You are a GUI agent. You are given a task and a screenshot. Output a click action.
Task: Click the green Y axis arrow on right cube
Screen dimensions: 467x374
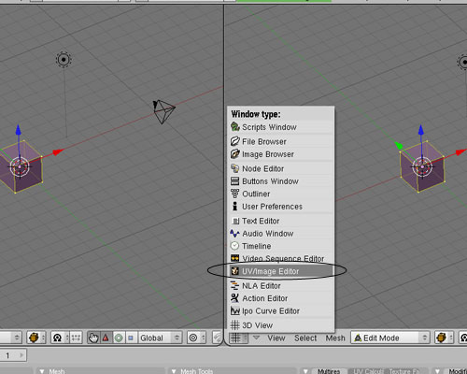point(399,145)
